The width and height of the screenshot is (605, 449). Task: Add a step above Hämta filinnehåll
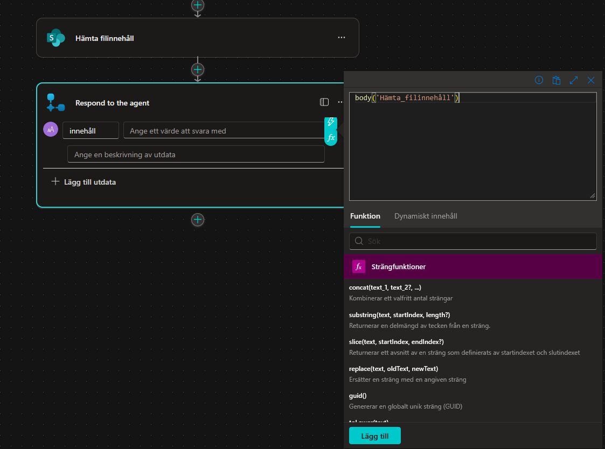tap(198, 5)
